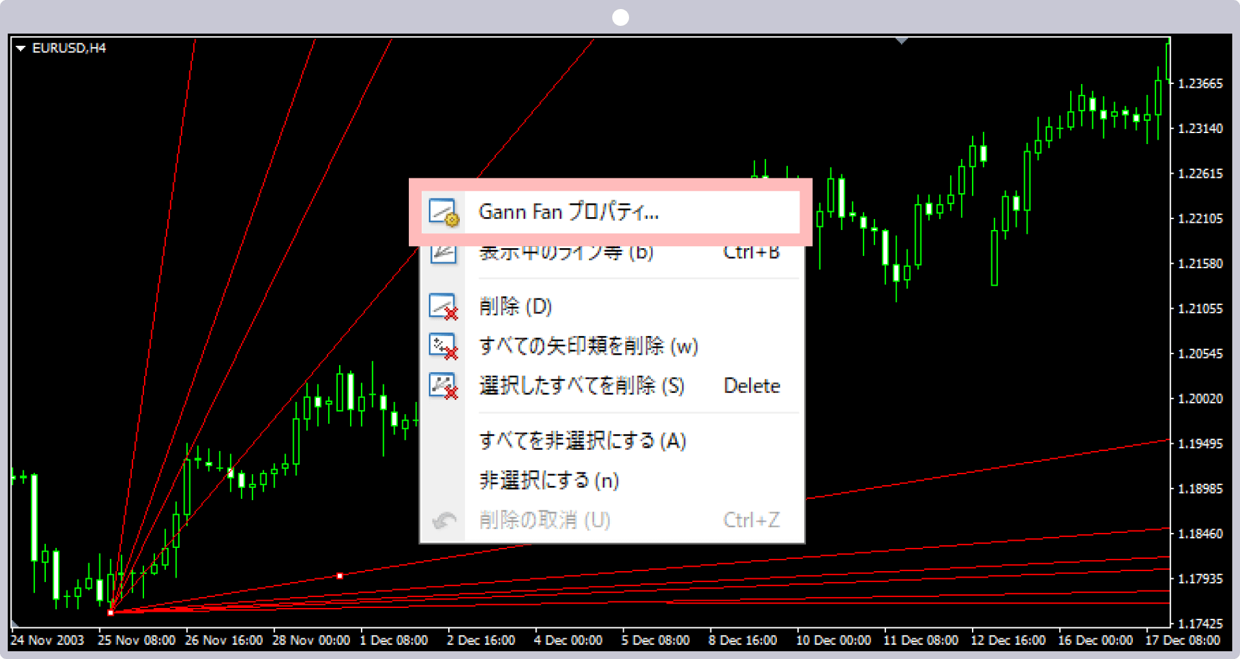Image resolution: width=1240 pixels, height=659 pixels.
Task: Click the 1 Dec 08:00 time axis label
Action: coord(395,640)
